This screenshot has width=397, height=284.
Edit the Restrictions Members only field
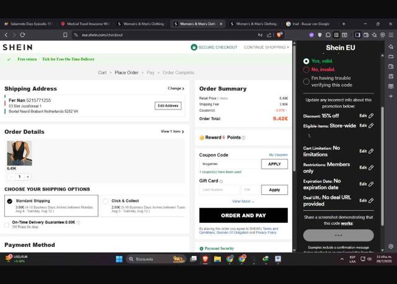point(367,168)
